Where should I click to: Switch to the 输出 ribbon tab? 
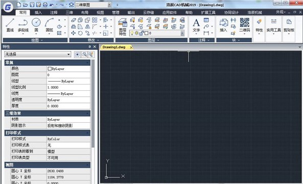click(131, 13)
